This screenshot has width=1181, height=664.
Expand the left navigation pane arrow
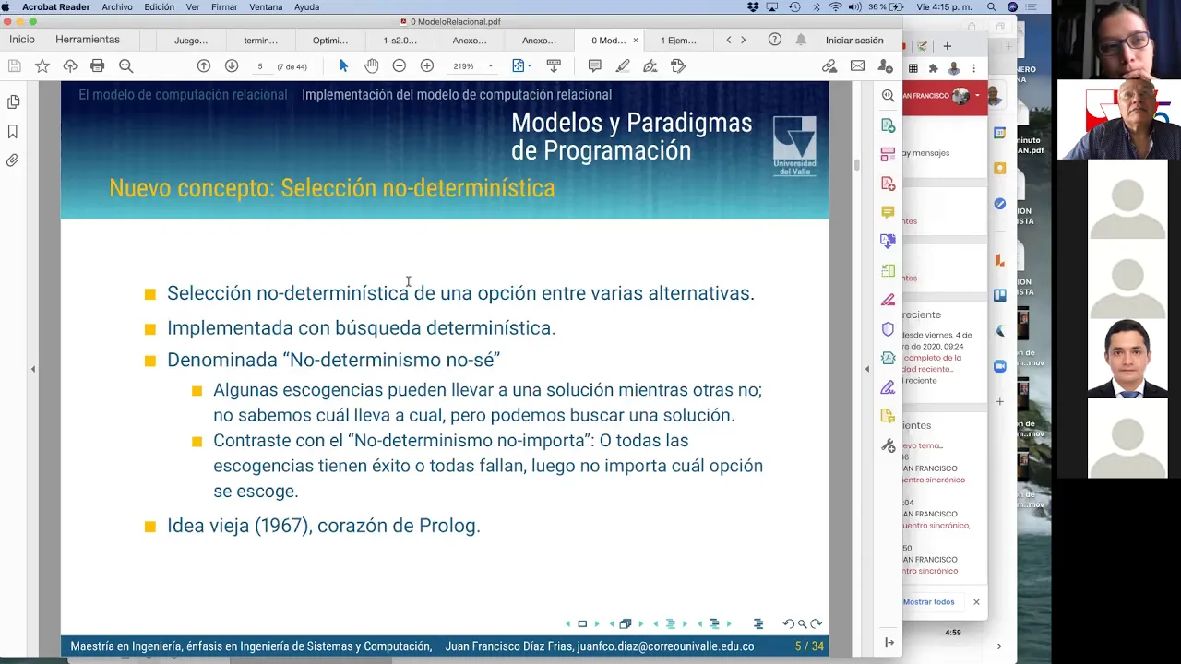[x=33, y=369]
